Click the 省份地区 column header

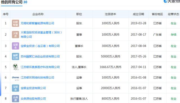point(157,14)
